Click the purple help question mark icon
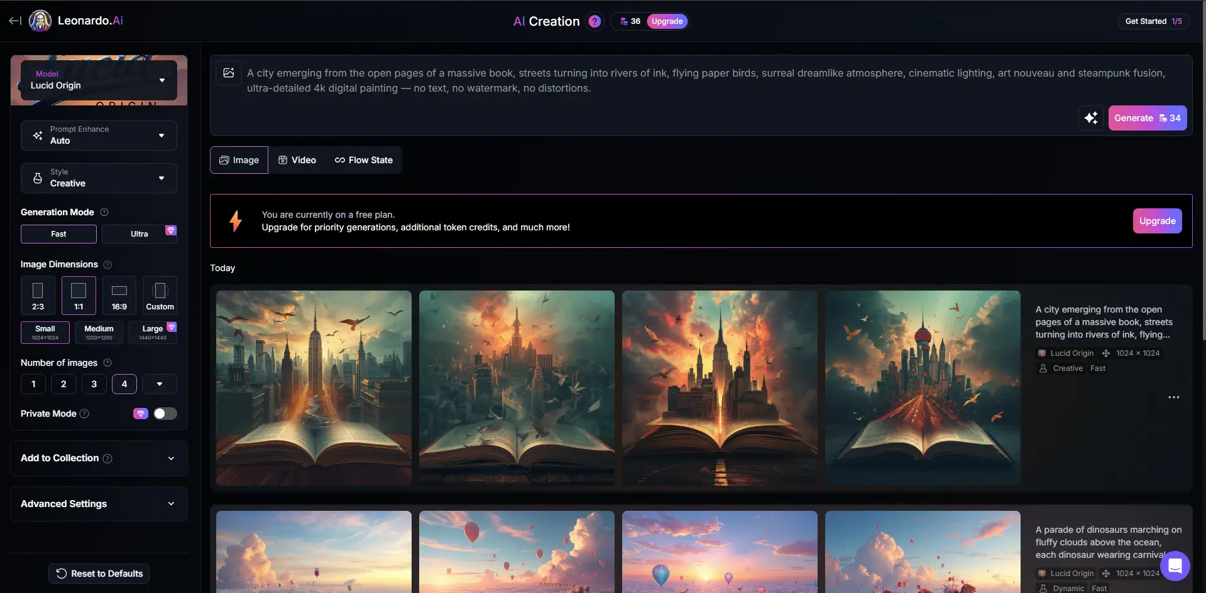Image resolution: width=1206 pixels, height=593 pixels. 595,21
